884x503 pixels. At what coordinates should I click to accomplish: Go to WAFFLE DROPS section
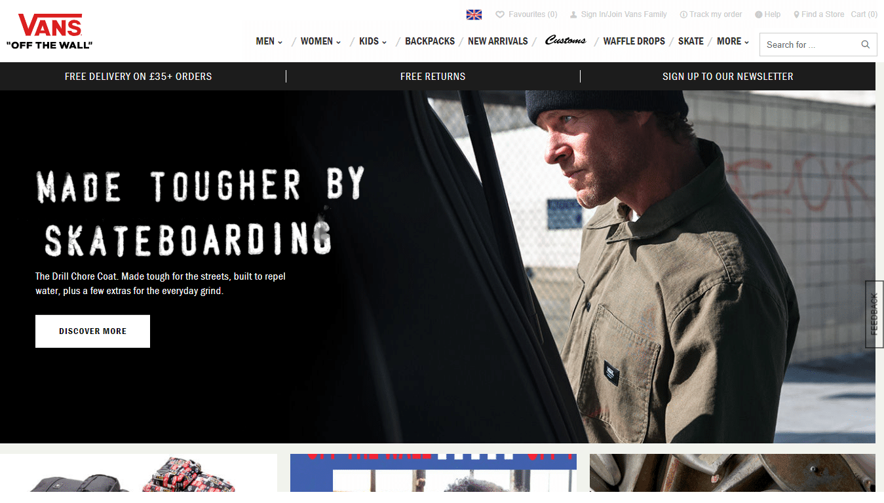pyautogui.click(x=634, y=41)
